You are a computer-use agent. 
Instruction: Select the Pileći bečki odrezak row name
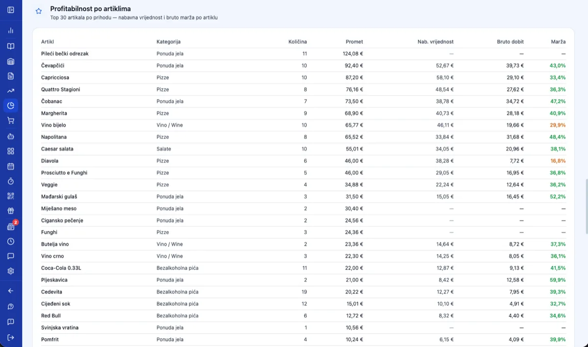[x=65, y=54]
